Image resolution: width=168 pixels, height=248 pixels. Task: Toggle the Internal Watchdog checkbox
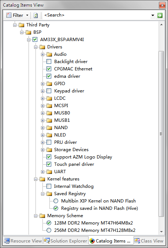[x=49, y=186]
